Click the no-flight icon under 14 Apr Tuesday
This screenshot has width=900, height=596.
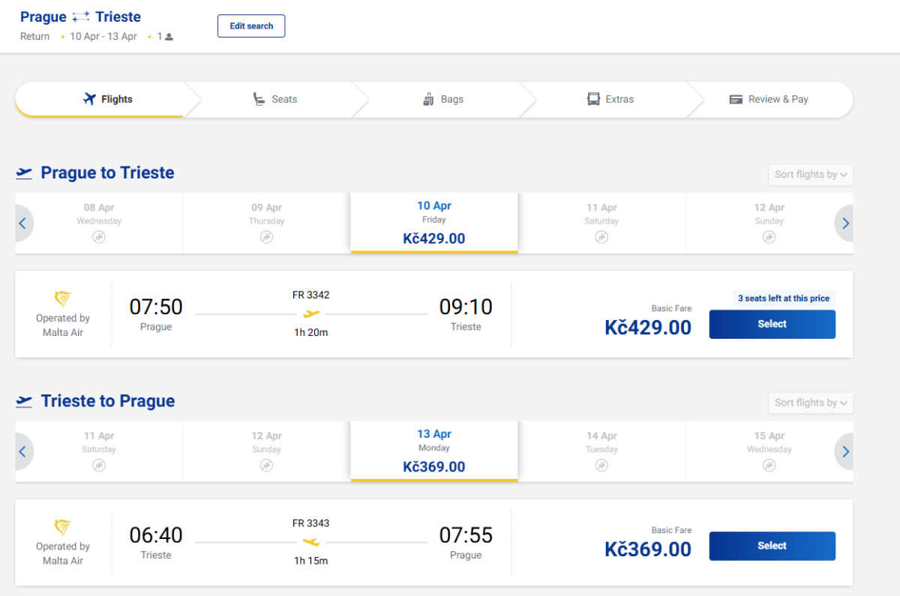[601, 465]
